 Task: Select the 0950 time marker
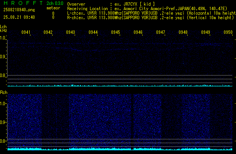228,32
